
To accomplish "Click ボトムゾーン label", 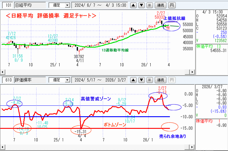I will click(x=114, y=125).
